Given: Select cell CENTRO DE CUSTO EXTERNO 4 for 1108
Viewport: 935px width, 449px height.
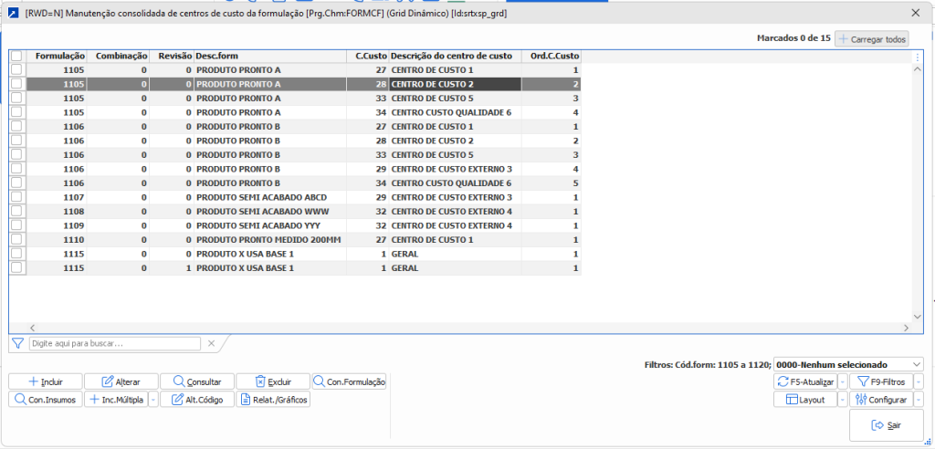Looking at the screenshot, I should coord(456,211).
